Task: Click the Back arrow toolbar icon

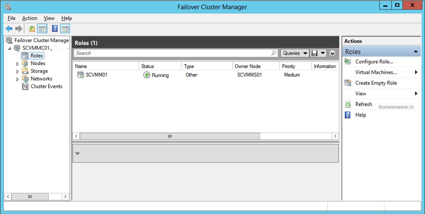Action: pos(9,29)
